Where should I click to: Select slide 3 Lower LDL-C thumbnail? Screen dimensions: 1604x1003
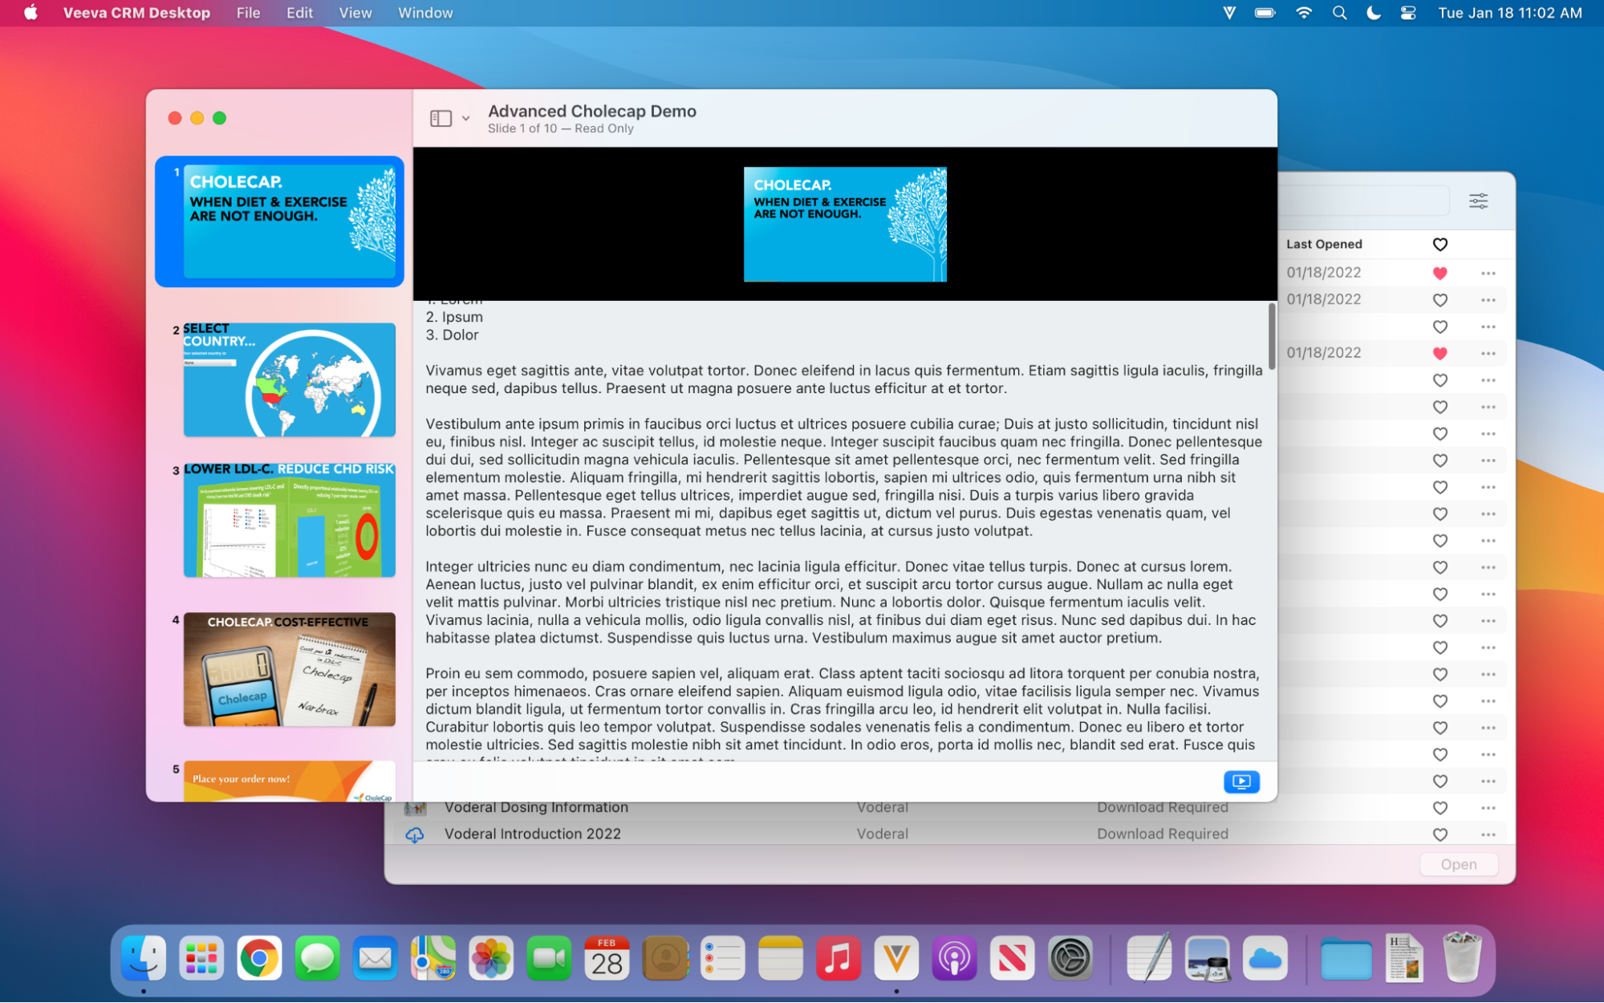[289, 522]
